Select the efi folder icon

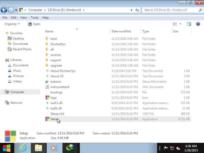point(47,49)
